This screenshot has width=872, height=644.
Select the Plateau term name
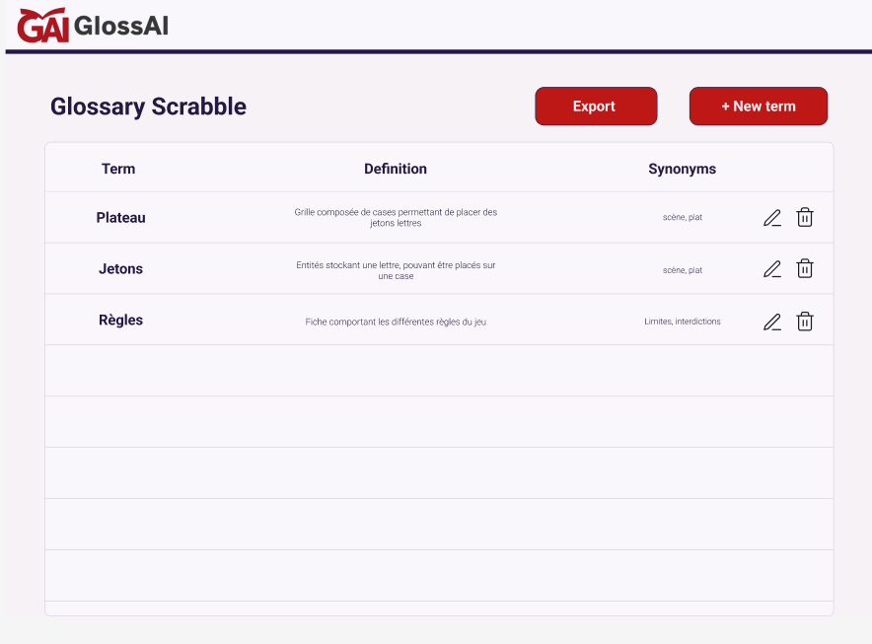[120, 218]
